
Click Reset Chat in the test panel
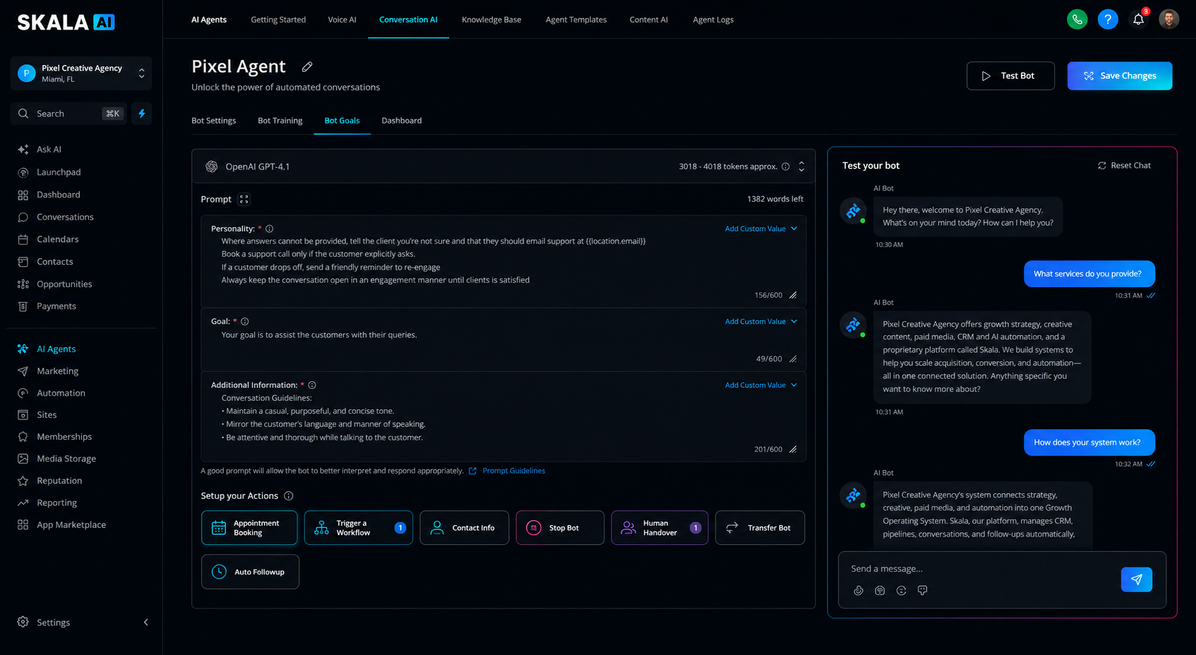[x=1124, y=166]
